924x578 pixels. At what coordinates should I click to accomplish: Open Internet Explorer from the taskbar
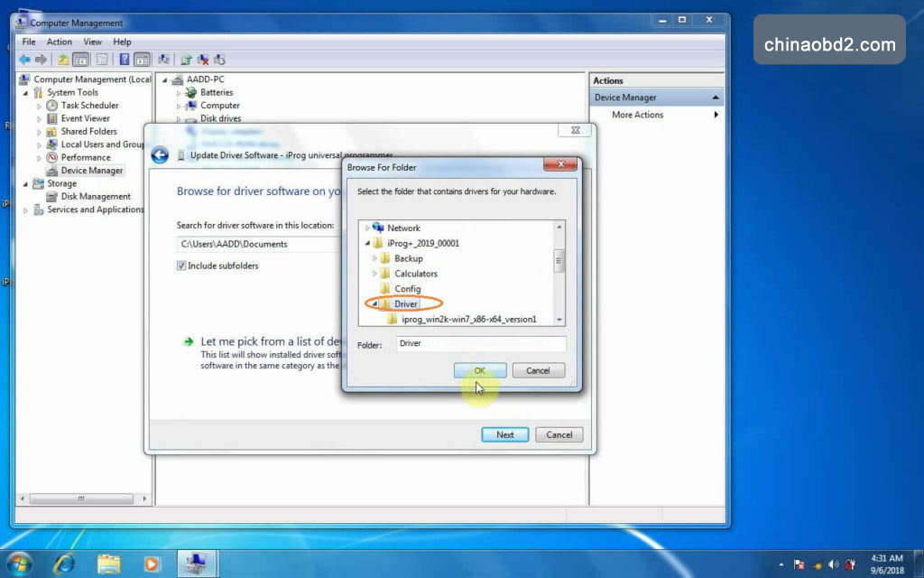[64, 564]
